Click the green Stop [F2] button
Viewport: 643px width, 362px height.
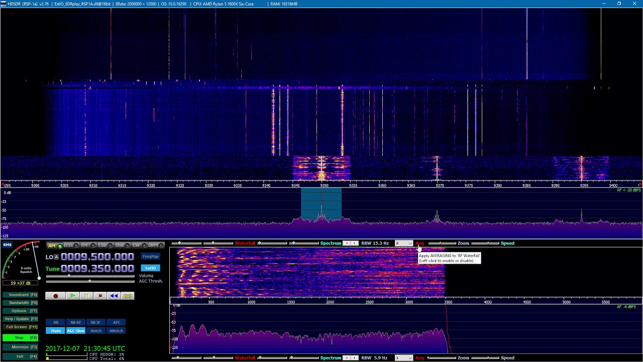(20, 337)
